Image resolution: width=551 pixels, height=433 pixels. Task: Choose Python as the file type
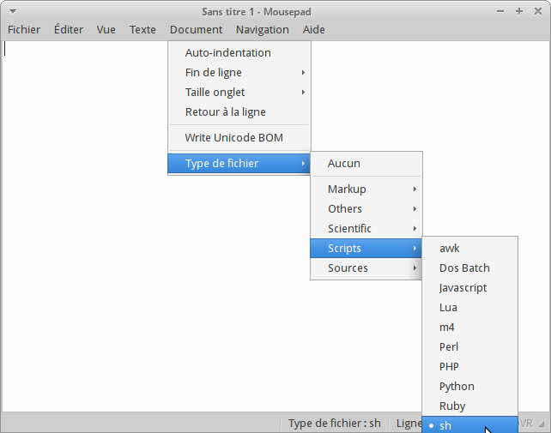click(457, 386)
